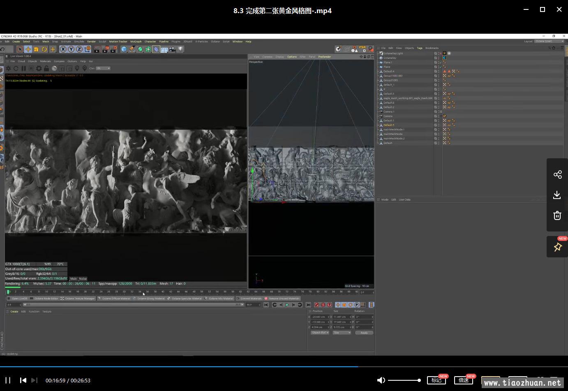Open the Size mode dropdown in coordinates panel
Screen dimensions: 568x391
(342, 333)
